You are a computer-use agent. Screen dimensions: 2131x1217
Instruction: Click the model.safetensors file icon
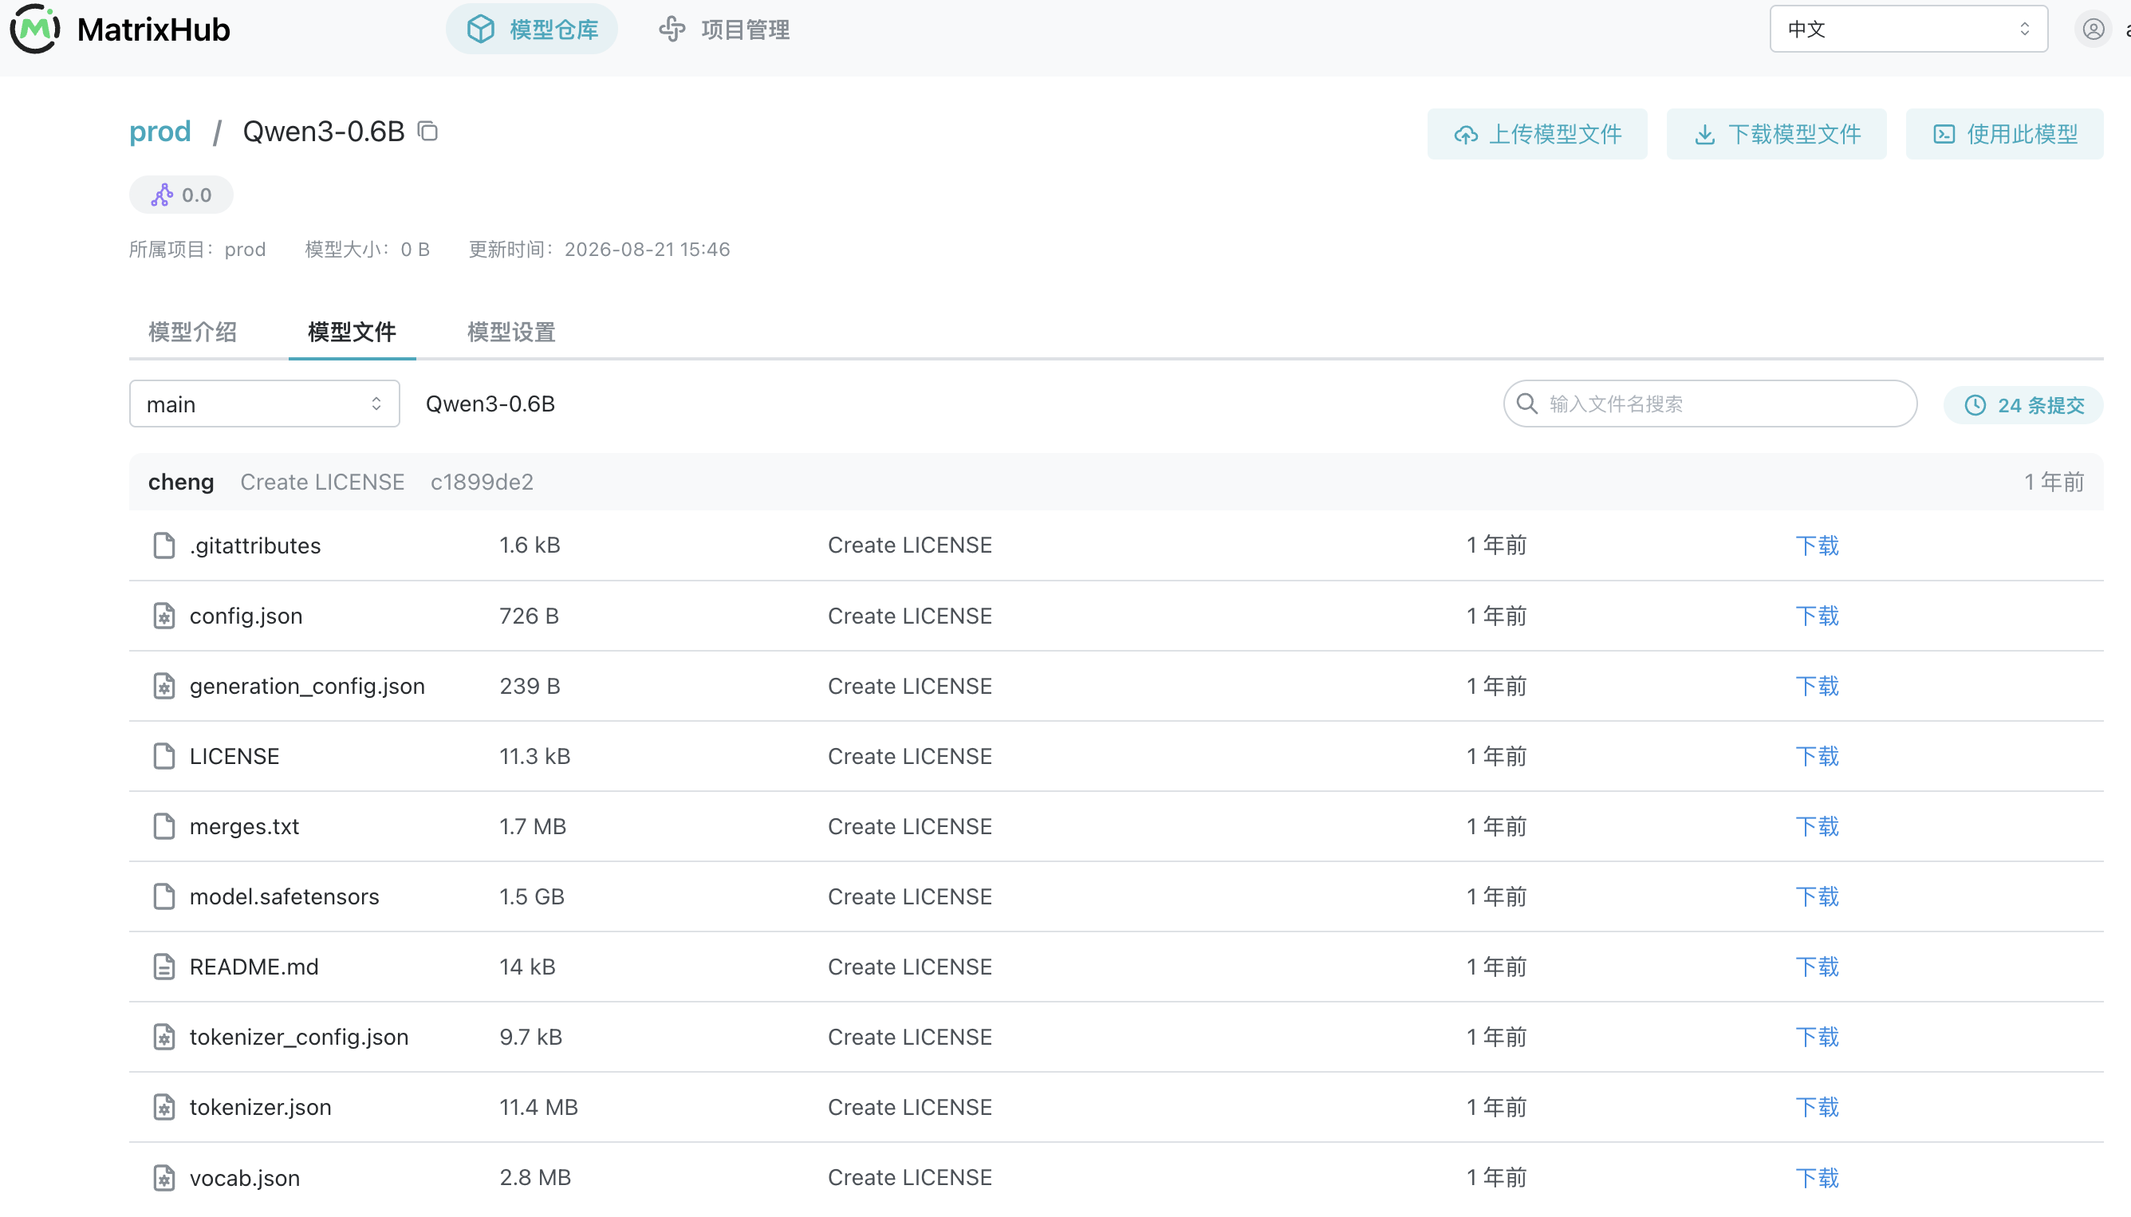163,896
